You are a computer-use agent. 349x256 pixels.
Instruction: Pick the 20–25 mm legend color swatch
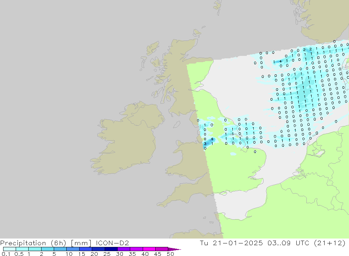click(x=98, y=249)
